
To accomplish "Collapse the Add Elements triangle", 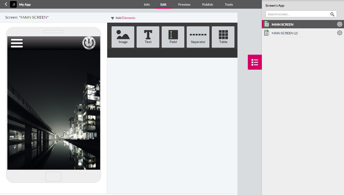I will [x=112, y=18].
